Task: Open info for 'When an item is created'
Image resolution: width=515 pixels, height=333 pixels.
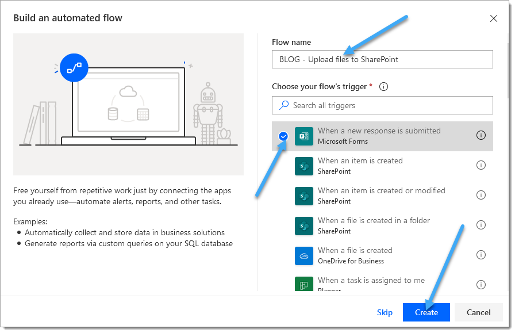Action: (x=481, y=165)
